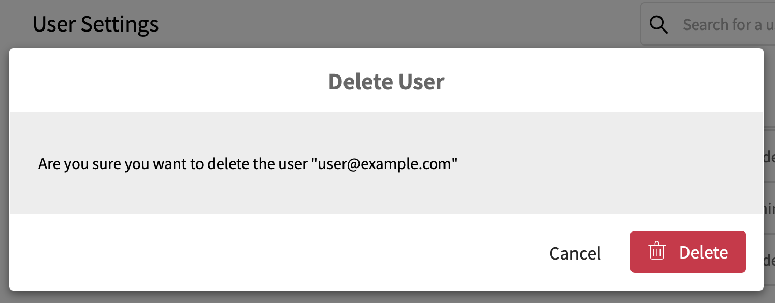775x303 pixels.
Task: Click the dimmed strip below the dialog
Action: (x=386, y=297)
